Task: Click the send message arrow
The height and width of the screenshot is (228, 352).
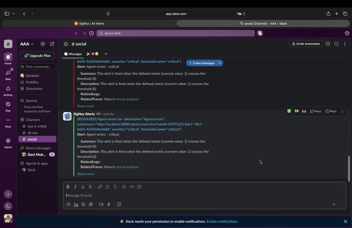Action: pos(334,204)
